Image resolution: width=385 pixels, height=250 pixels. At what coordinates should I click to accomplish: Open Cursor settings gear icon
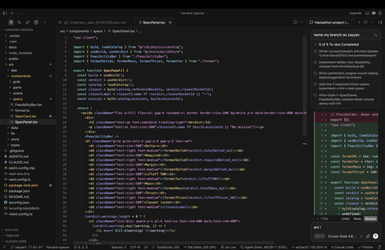(x=380, y=13)
